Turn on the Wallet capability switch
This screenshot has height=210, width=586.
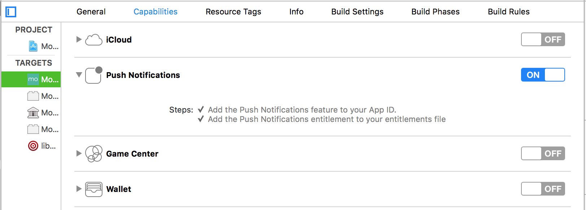pyautogui.click(x=543, y=189)
